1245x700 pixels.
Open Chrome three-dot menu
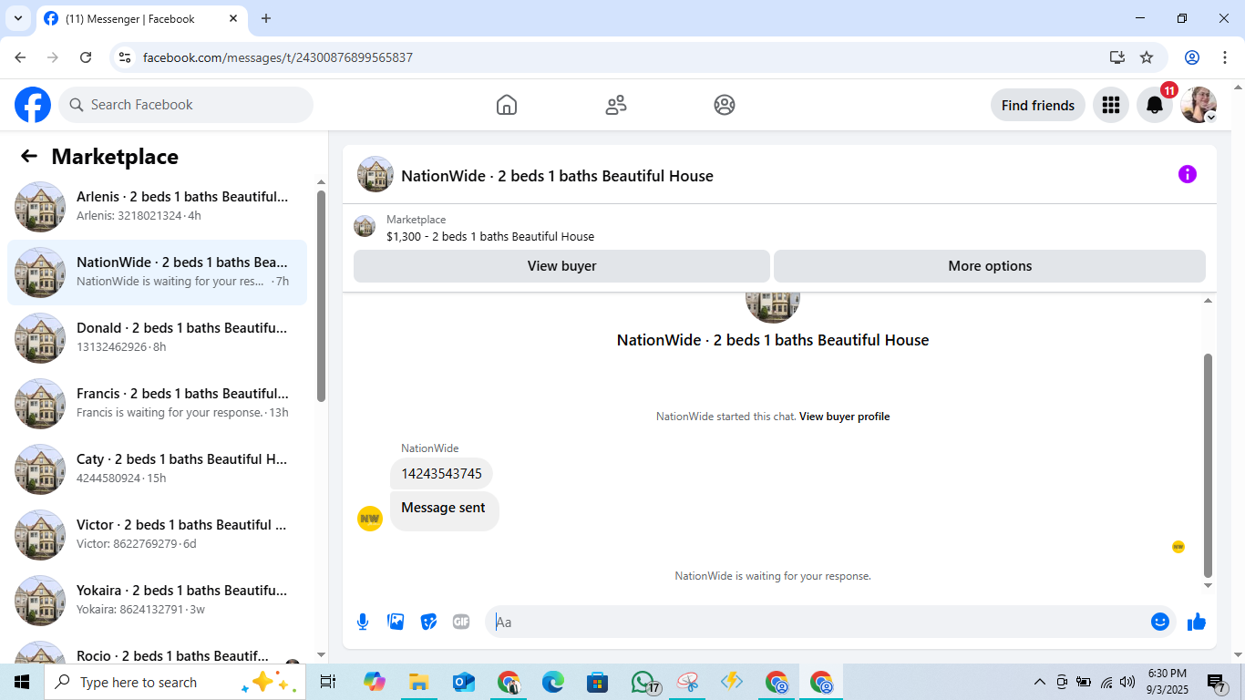(x=1223, y=57)
